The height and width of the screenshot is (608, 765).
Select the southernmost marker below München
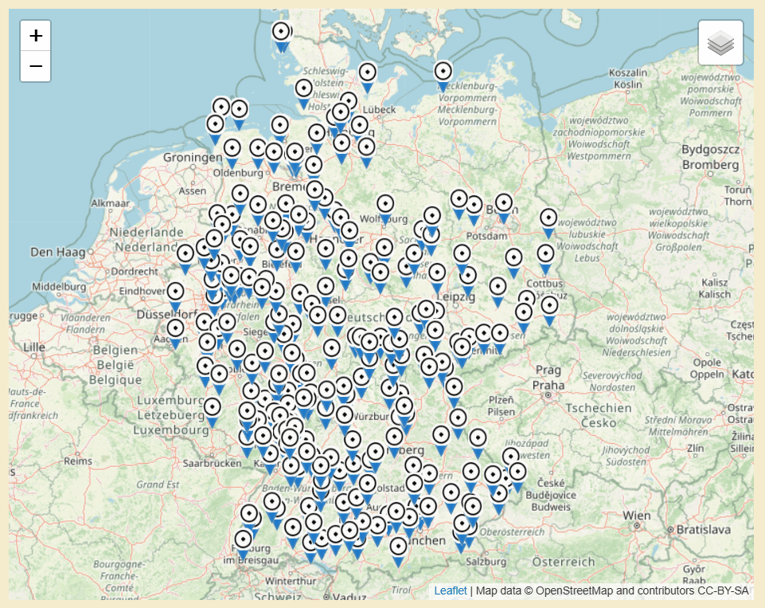pos(399,552)
